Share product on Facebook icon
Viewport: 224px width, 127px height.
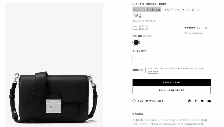coord(196,101)
